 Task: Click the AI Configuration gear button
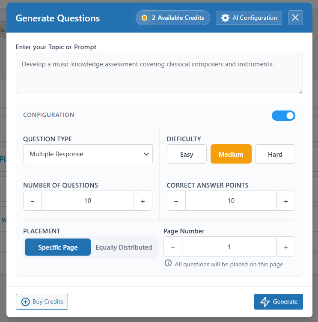click(x=249, y=18)
